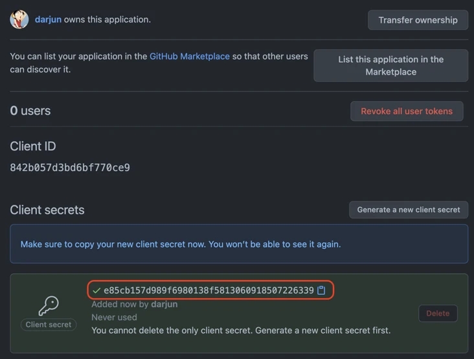The image size is (474, 359).
Task: Click the Client secrets heading
Action: pos(47,210)
